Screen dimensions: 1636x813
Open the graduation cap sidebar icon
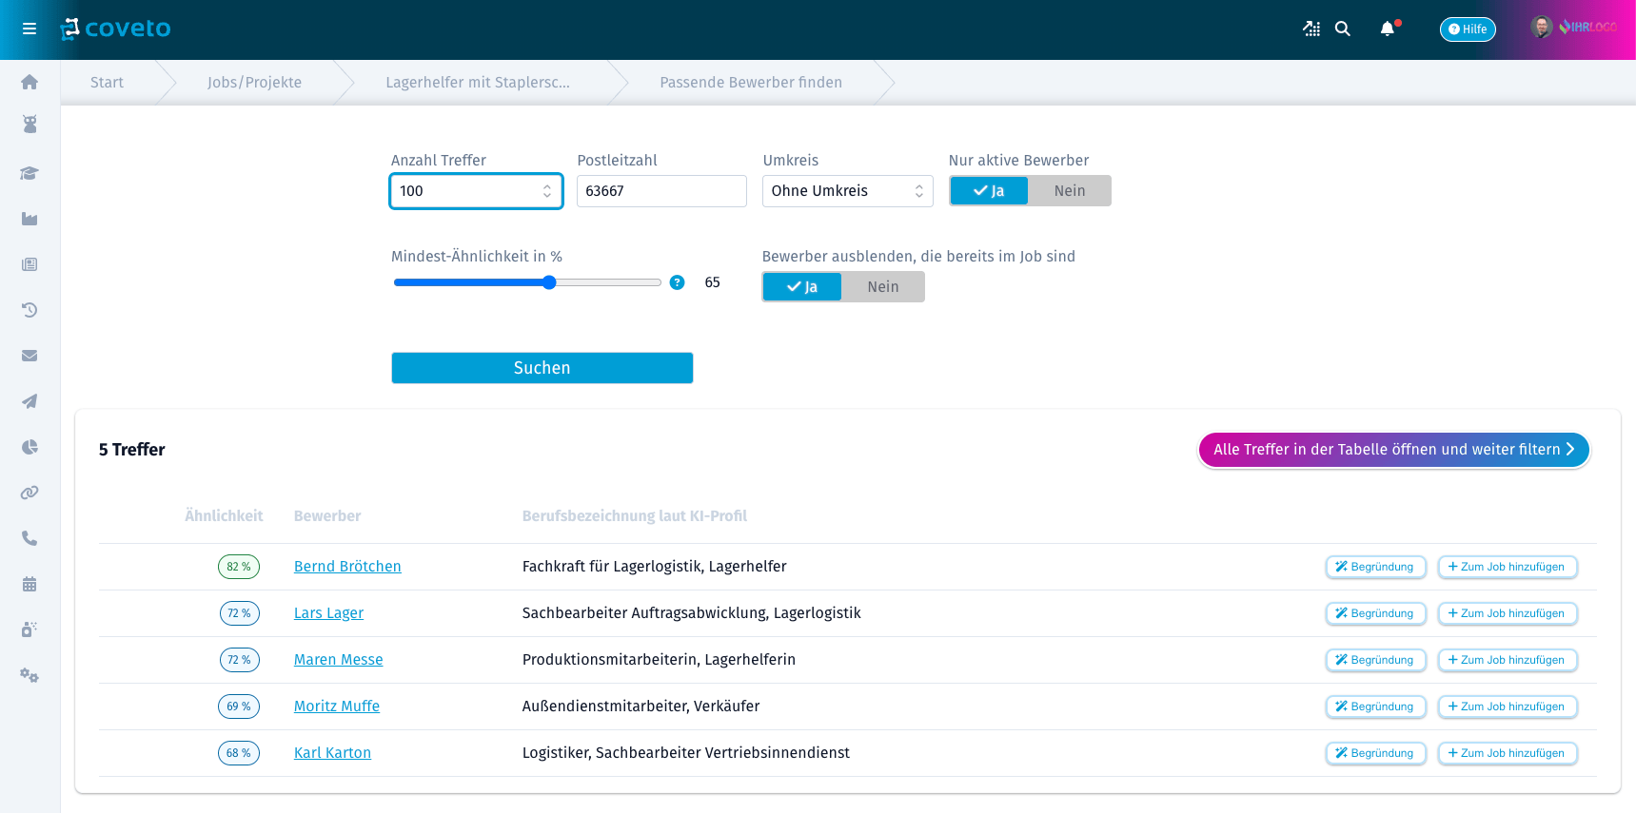point(30,173)
